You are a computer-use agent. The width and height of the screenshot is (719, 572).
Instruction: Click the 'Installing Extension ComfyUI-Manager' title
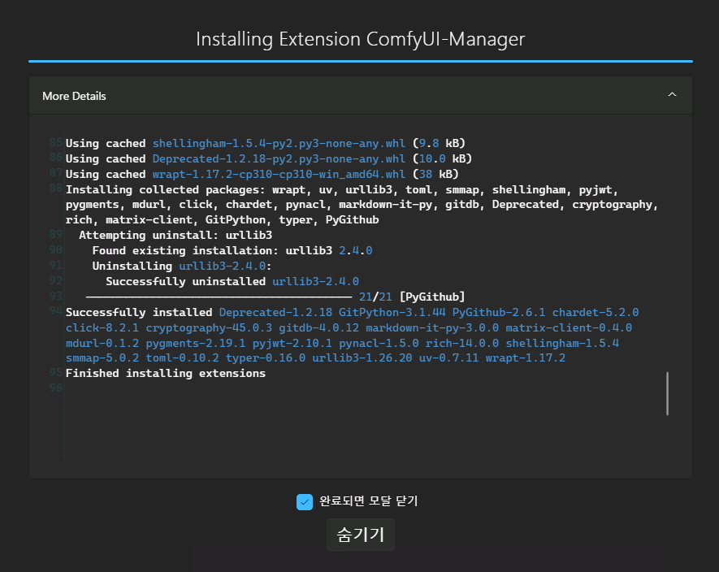(x=360, y=39)
